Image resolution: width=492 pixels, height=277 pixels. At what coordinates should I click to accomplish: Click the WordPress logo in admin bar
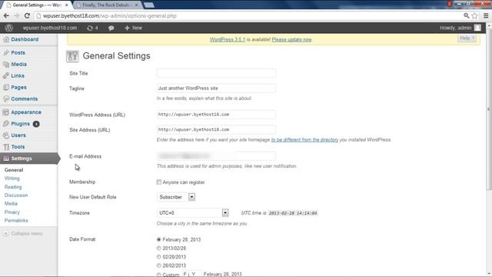click(8, 28)
